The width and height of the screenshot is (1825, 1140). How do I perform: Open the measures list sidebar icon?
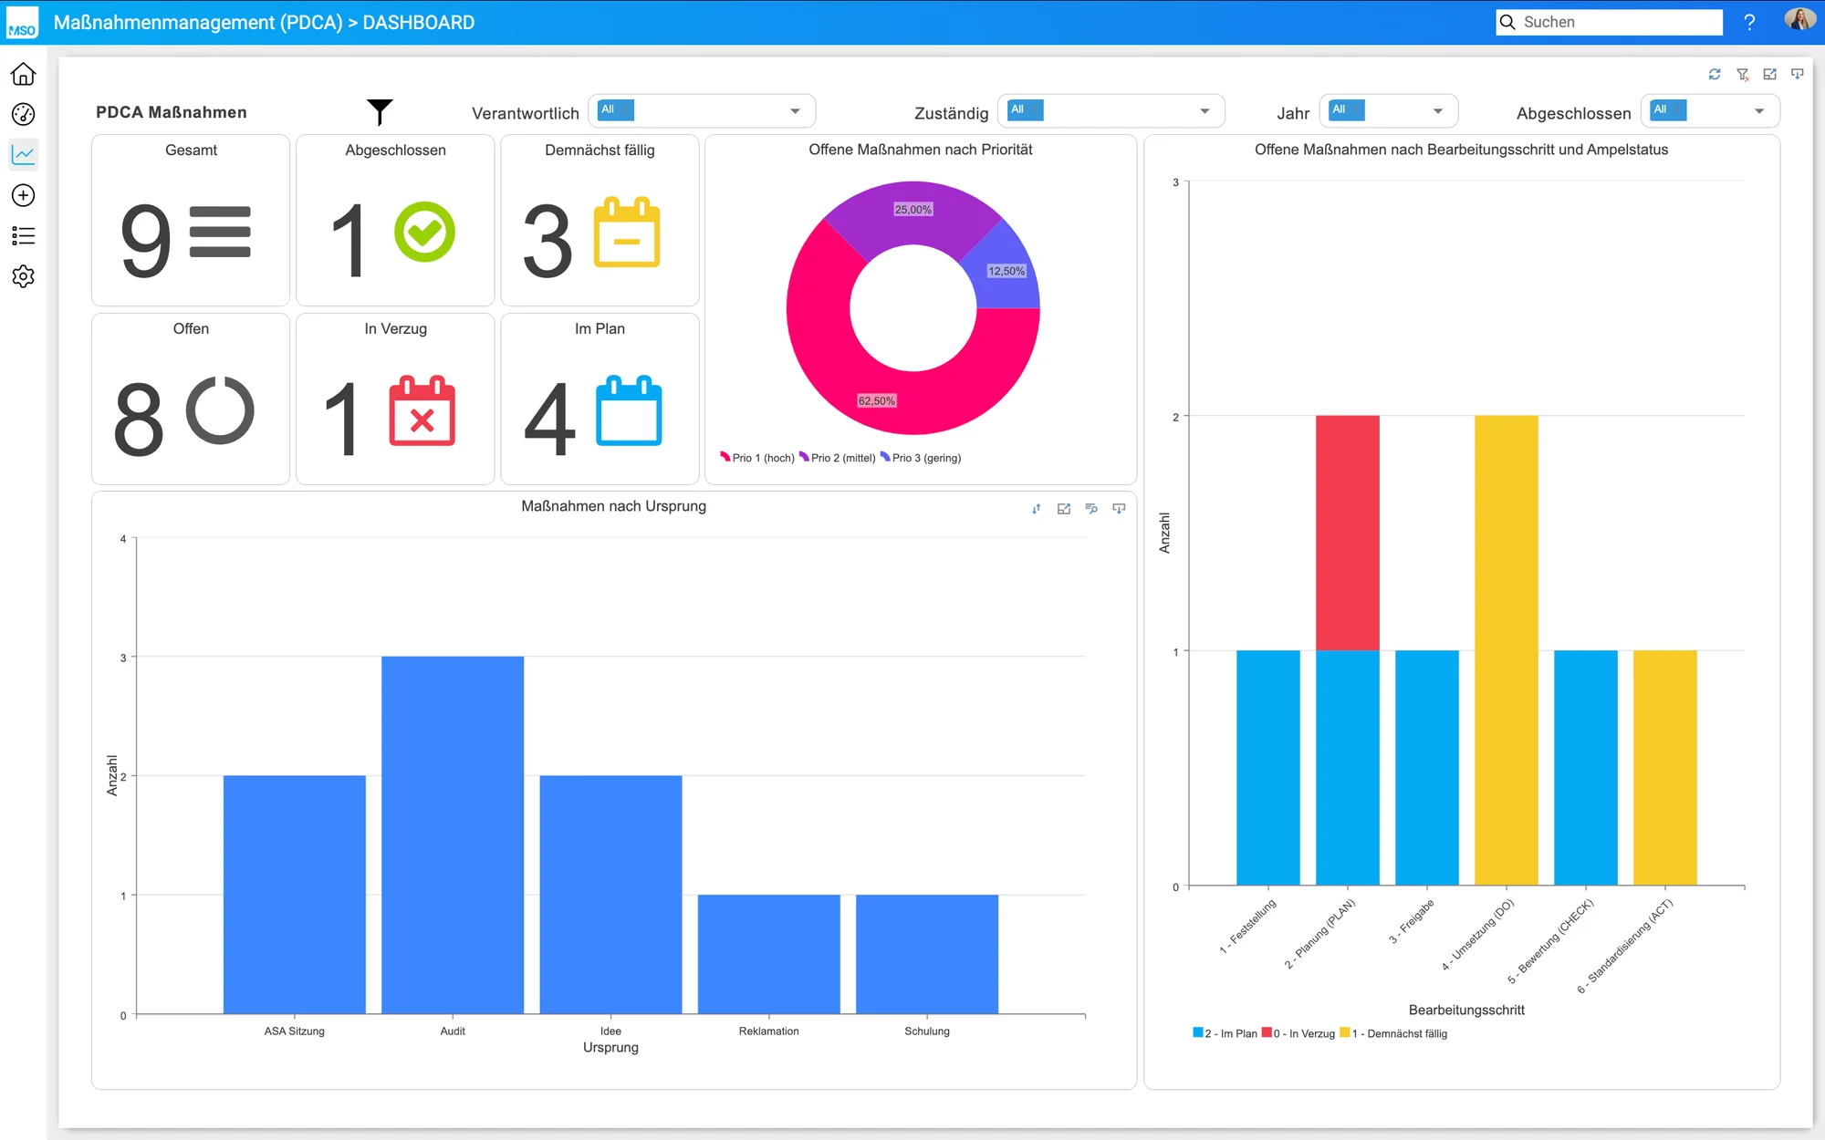(23, 235)
